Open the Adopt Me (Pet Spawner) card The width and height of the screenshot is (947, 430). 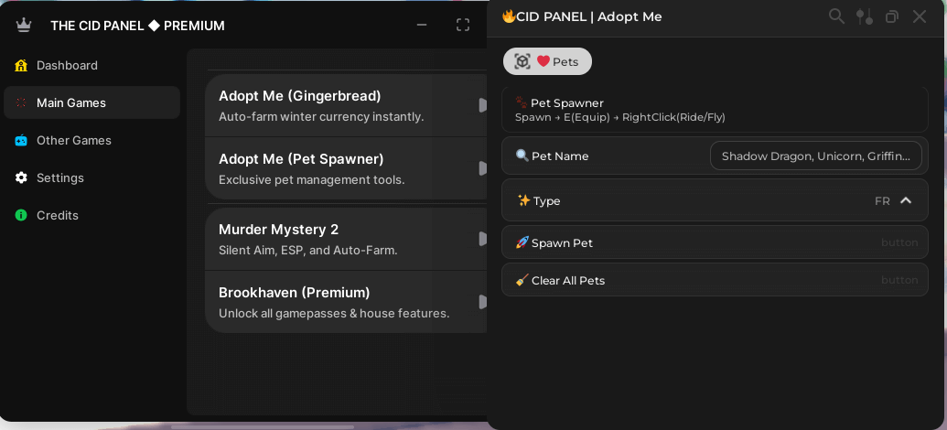(346, 168)
